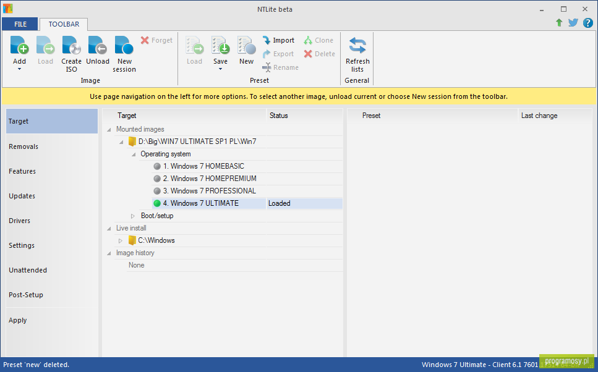Click the Loaded status cell
Image resolution: width=598 pixels, height=372 pixels.
304,203
